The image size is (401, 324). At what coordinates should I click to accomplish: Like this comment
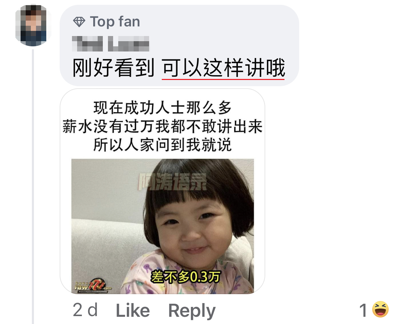tap(133, 311)
